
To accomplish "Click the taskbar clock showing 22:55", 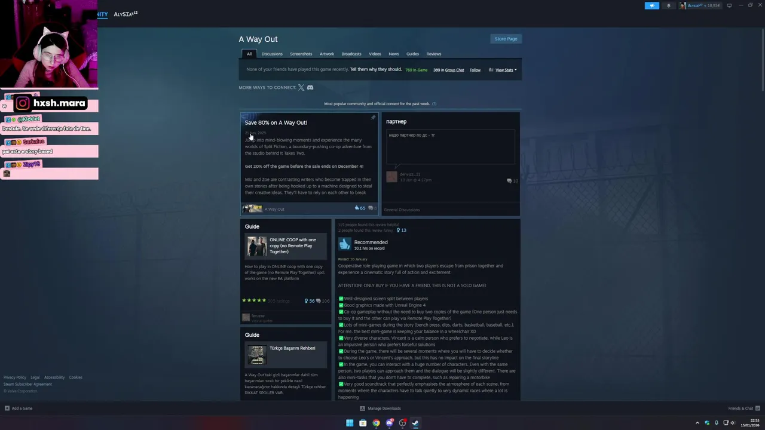I will 750,423.
